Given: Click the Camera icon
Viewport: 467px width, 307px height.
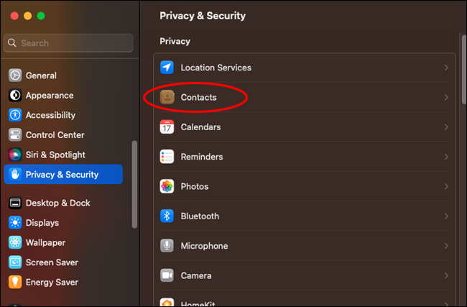Looking at the screenshot, I should (x=167, y=275).
